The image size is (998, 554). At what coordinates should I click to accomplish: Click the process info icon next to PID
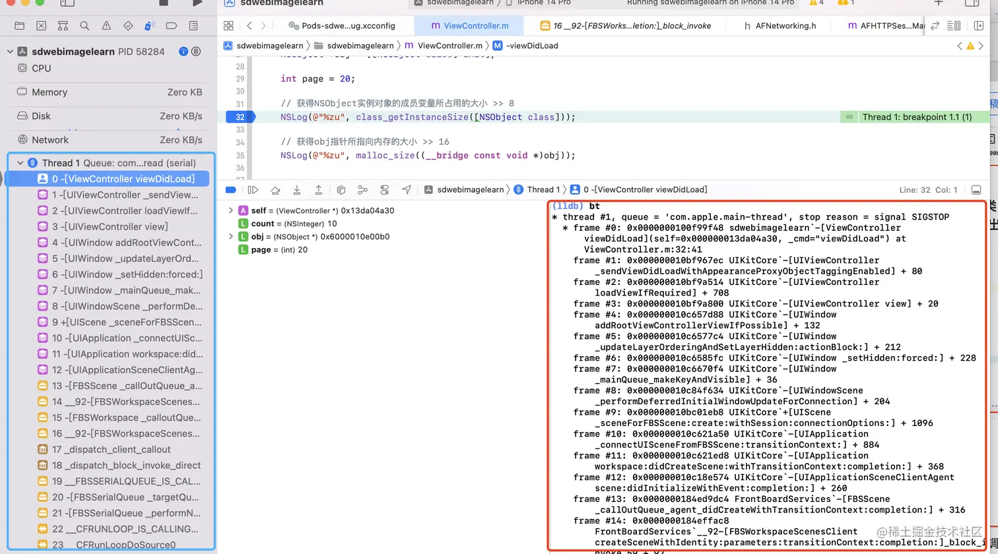click(x=183, y=51)
